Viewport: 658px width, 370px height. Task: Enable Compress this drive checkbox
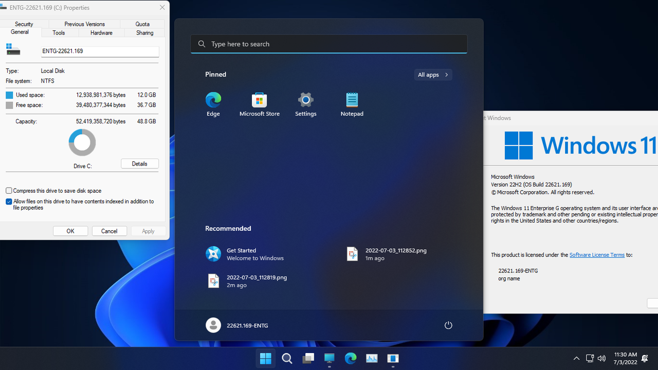point(9,191)
